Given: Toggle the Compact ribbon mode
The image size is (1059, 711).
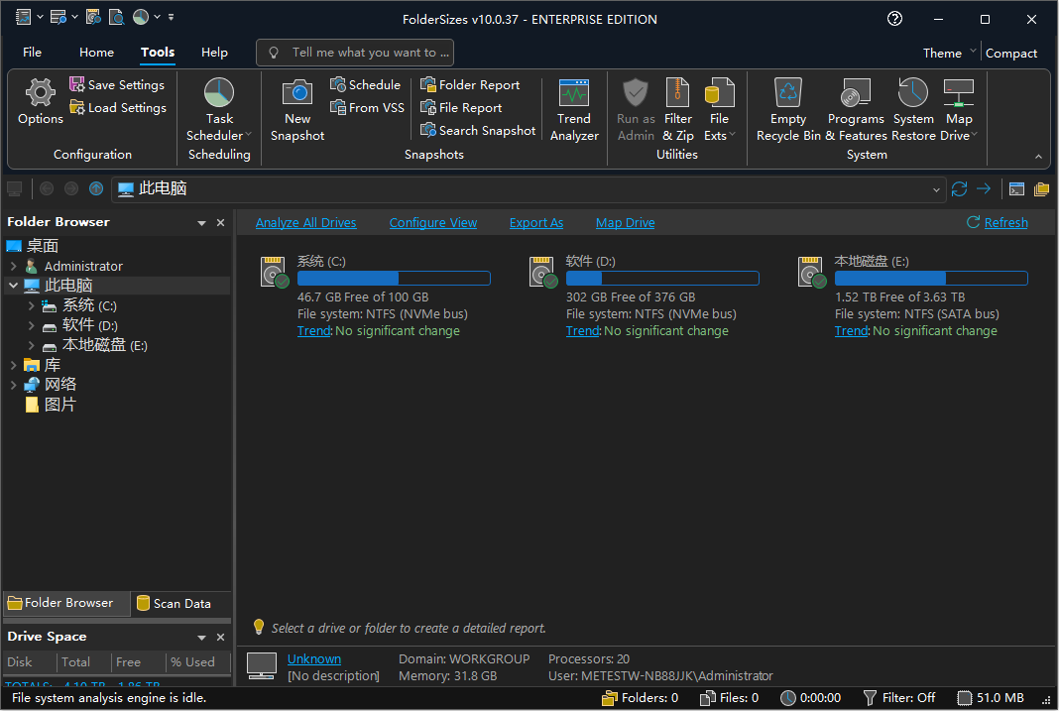Looking at the screenshot, I should pos(1010,54).
